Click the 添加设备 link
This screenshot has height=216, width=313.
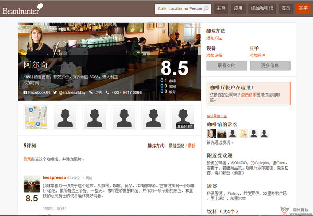pyautogui.click(x=214, y=56)
